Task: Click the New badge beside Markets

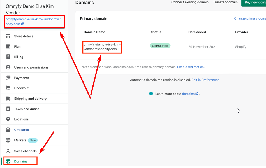Action: pos(33,140)
